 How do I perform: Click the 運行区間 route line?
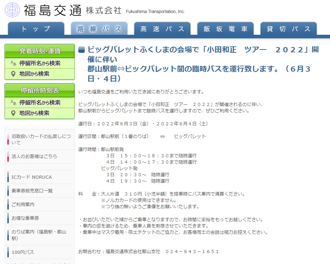(x=142, y=137)
